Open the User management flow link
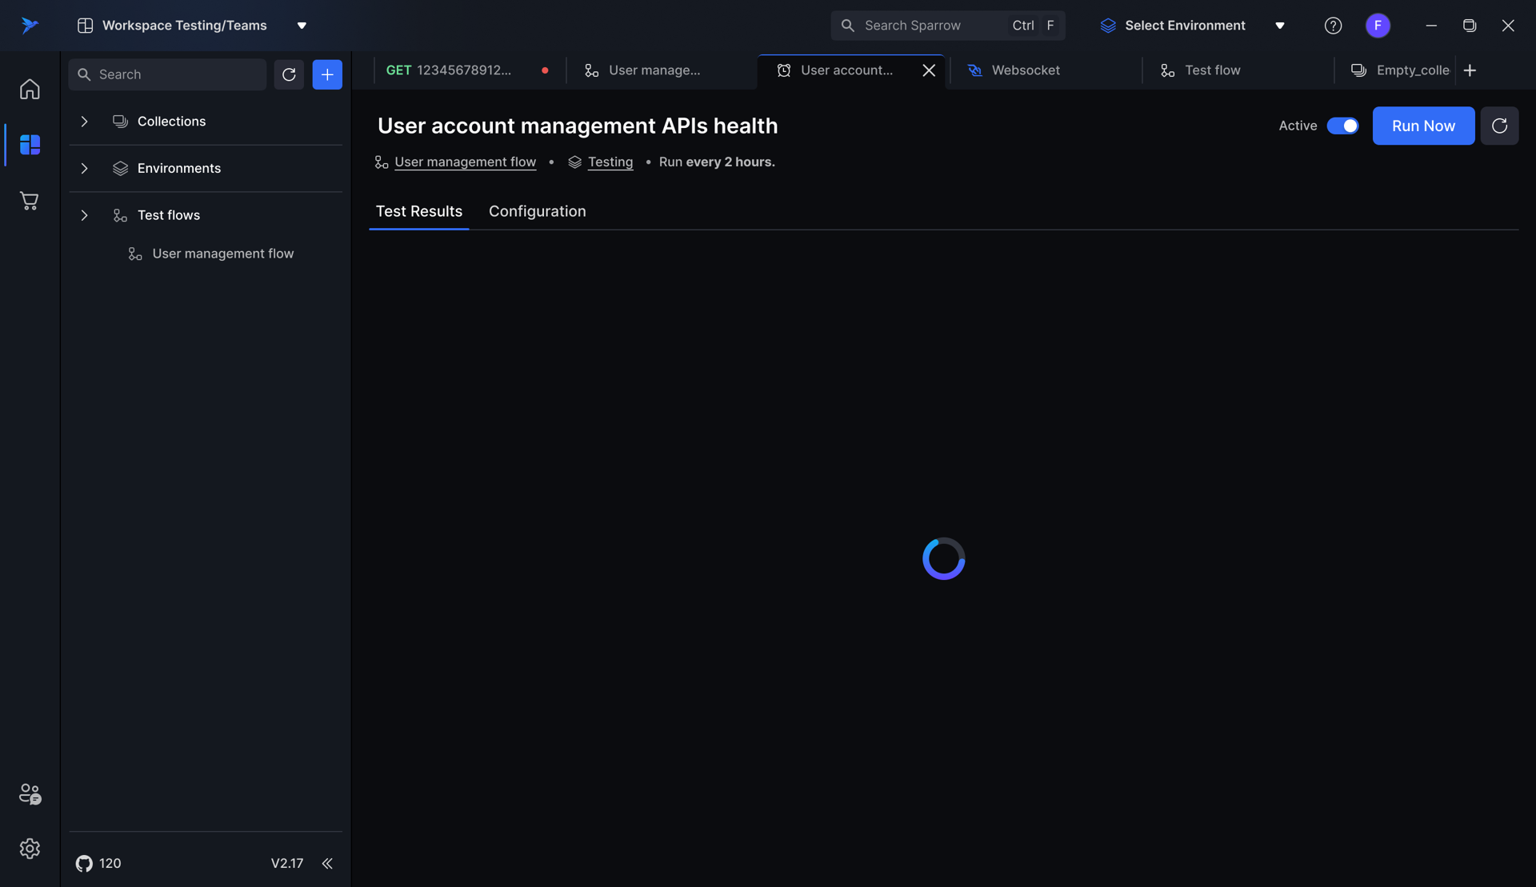 (x=465, y=162)
